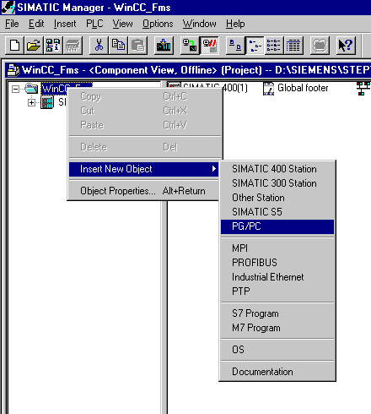Expand the SIMATIC station tree node
Image resolution: width=371 pixels, height=414 pixels.
pos(31,103)
